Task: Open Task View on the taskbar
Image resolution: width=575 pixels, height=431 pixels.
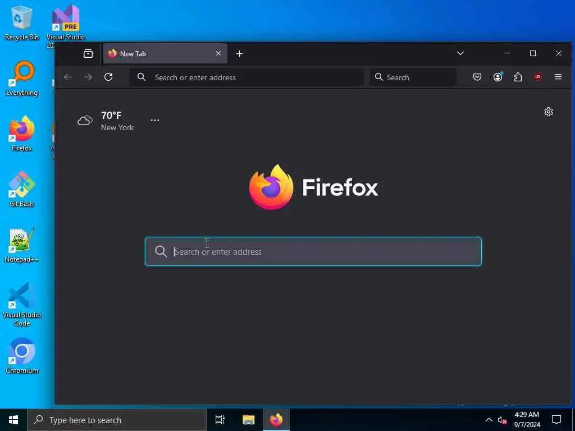Action: 220,420
